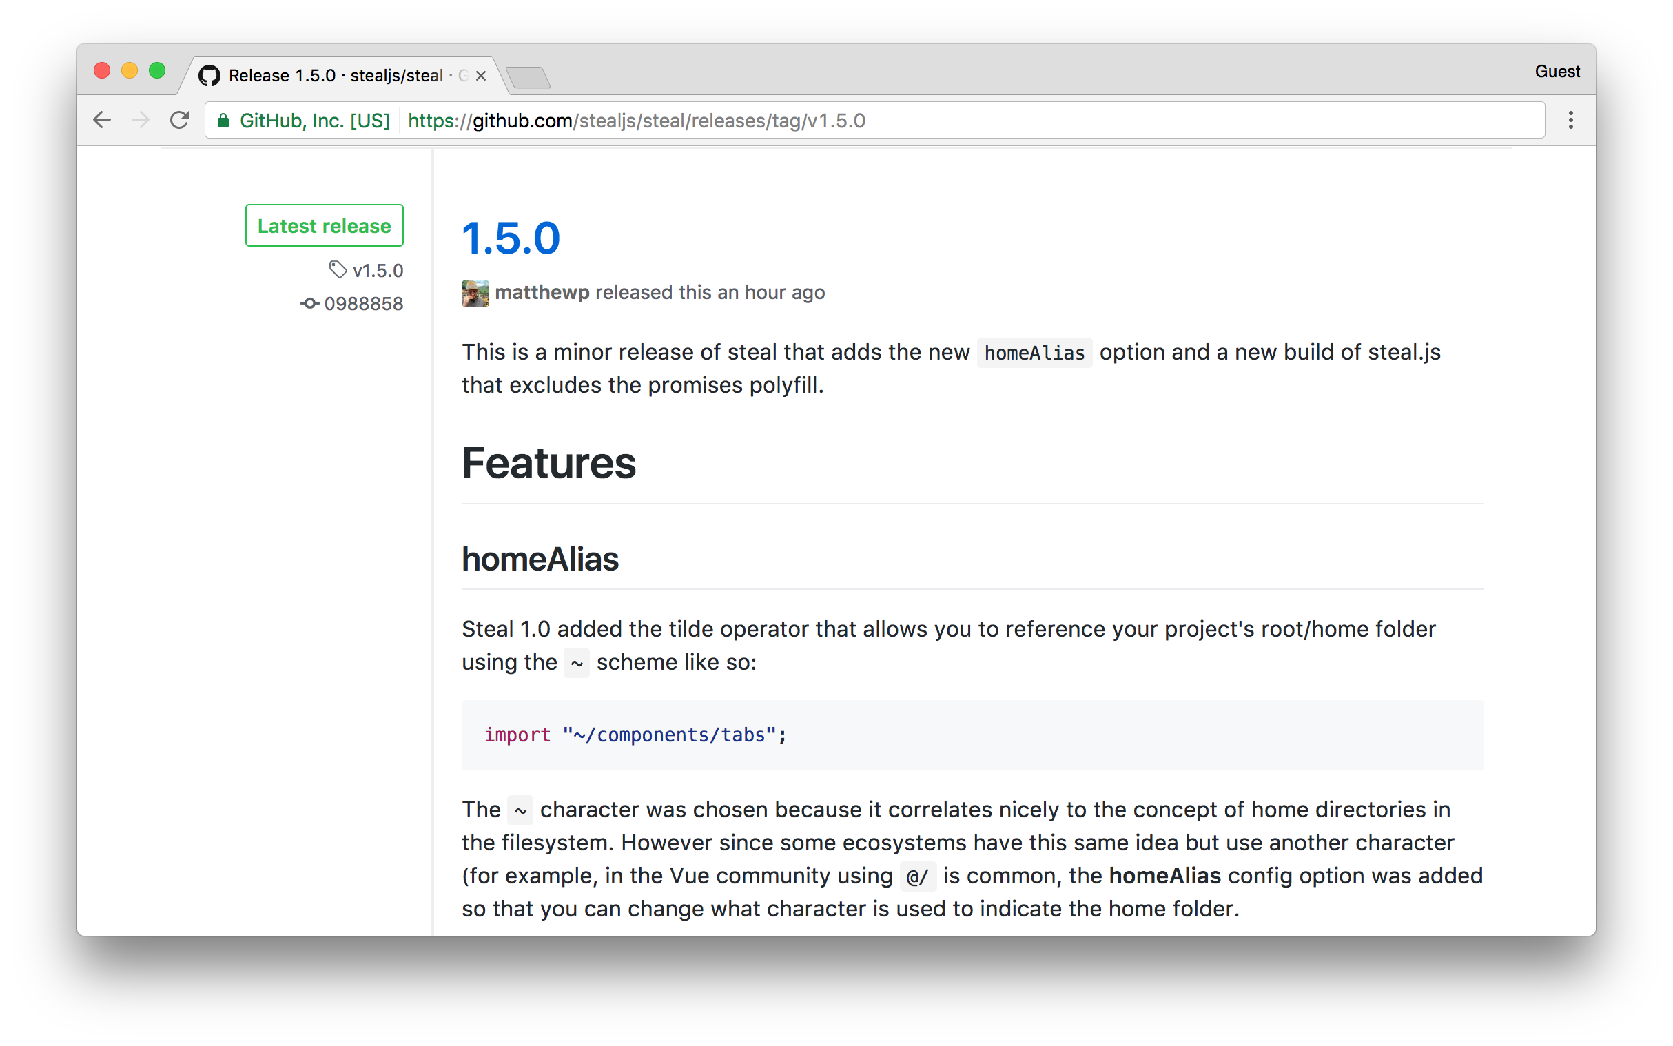Open a new browser tab

(528, 77)
